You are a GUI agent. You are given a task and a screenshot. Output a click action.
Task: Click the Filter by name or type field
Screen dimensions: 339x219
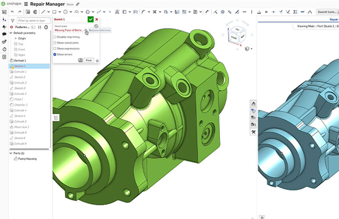(x=34, y=21)
